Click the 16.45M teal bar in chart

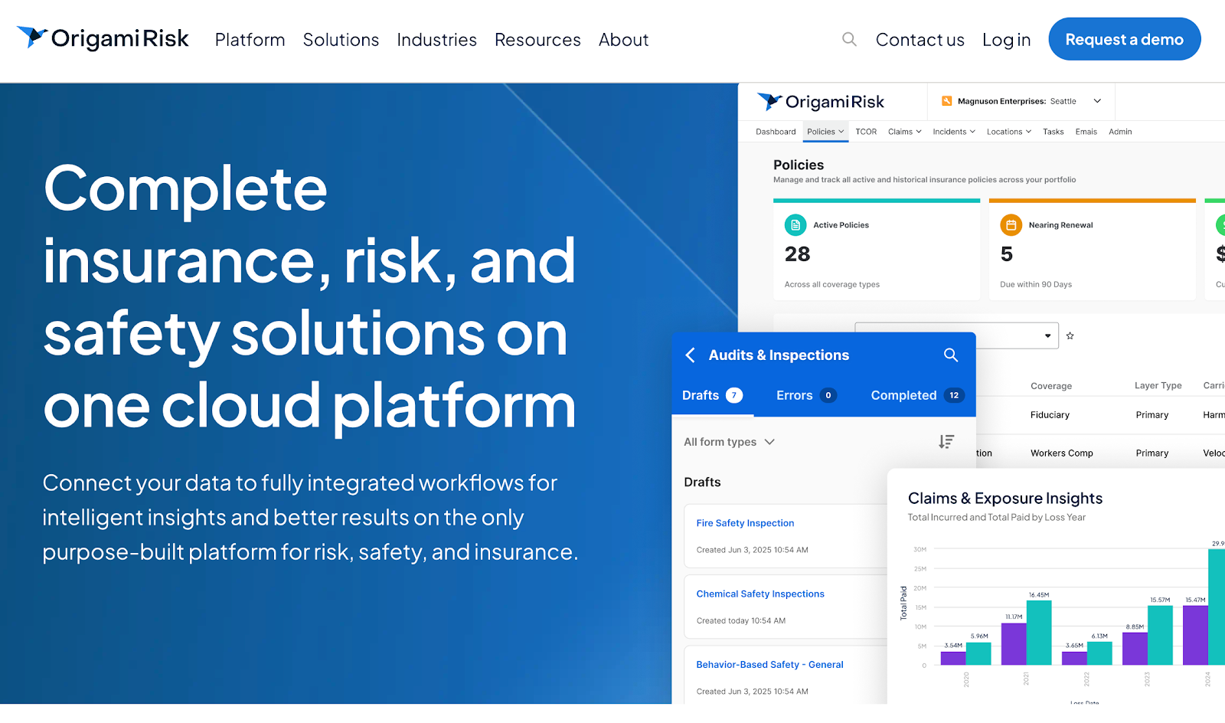coord(1039,633)
